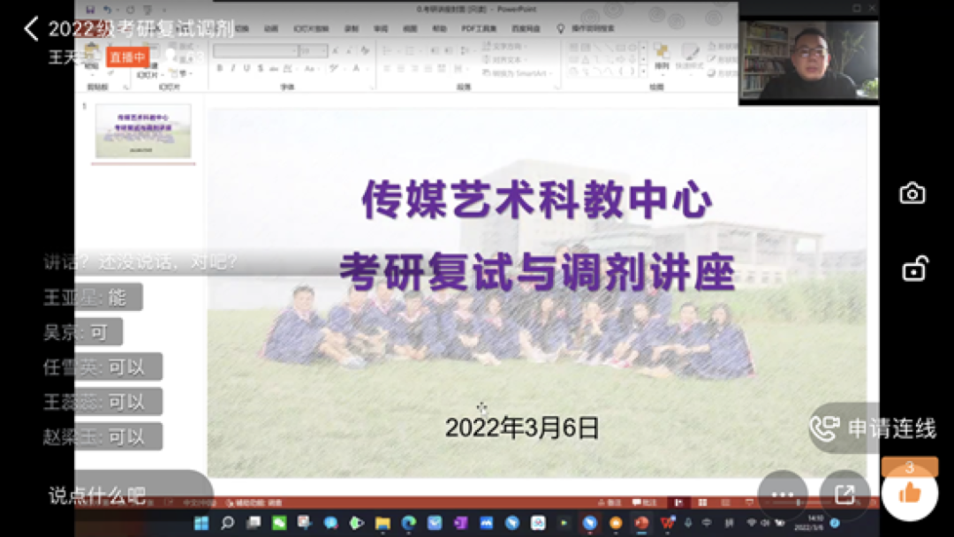Open the font size combo box
Viewport: 954px width, 537px height.
point(313,50)
